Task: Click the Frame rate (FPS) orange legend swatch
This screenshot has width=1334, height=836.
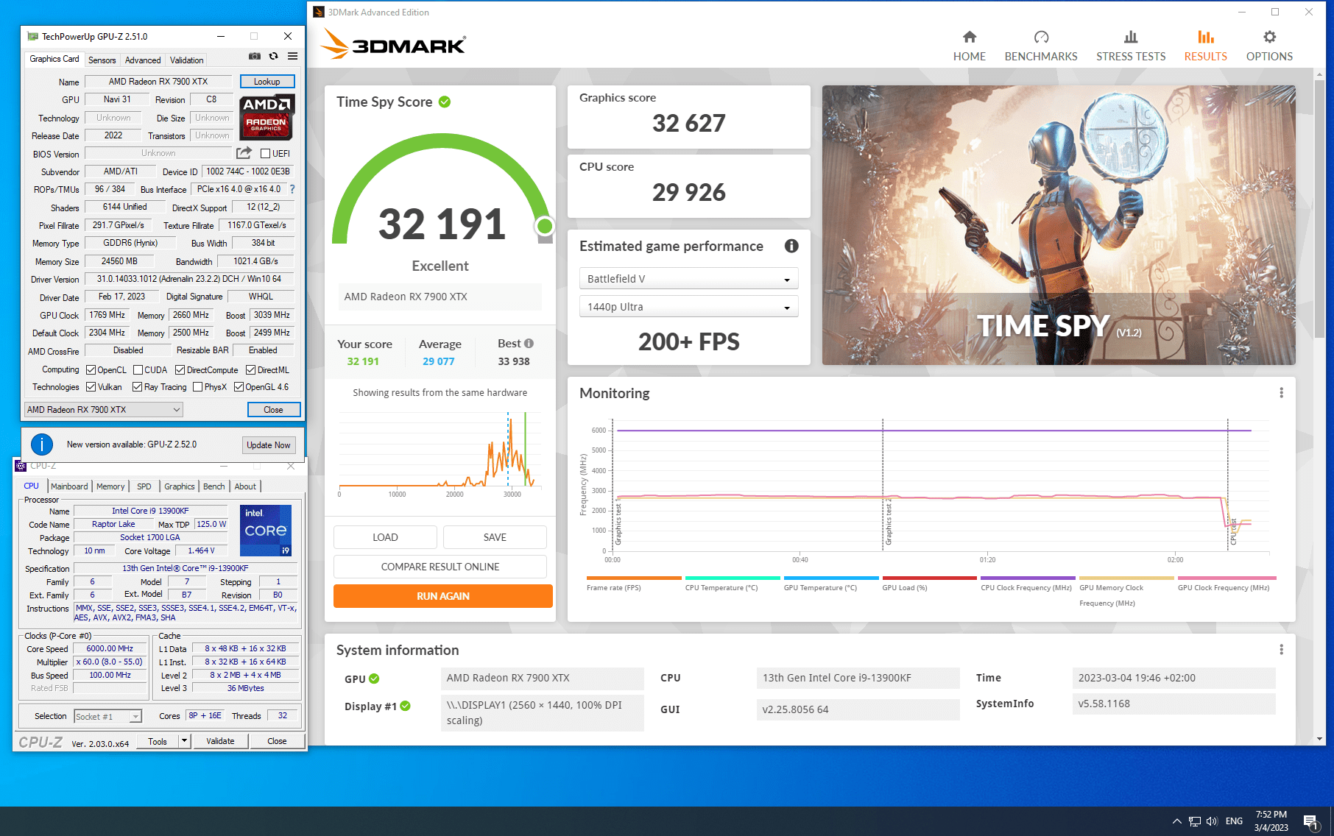Action: [634, 578]
